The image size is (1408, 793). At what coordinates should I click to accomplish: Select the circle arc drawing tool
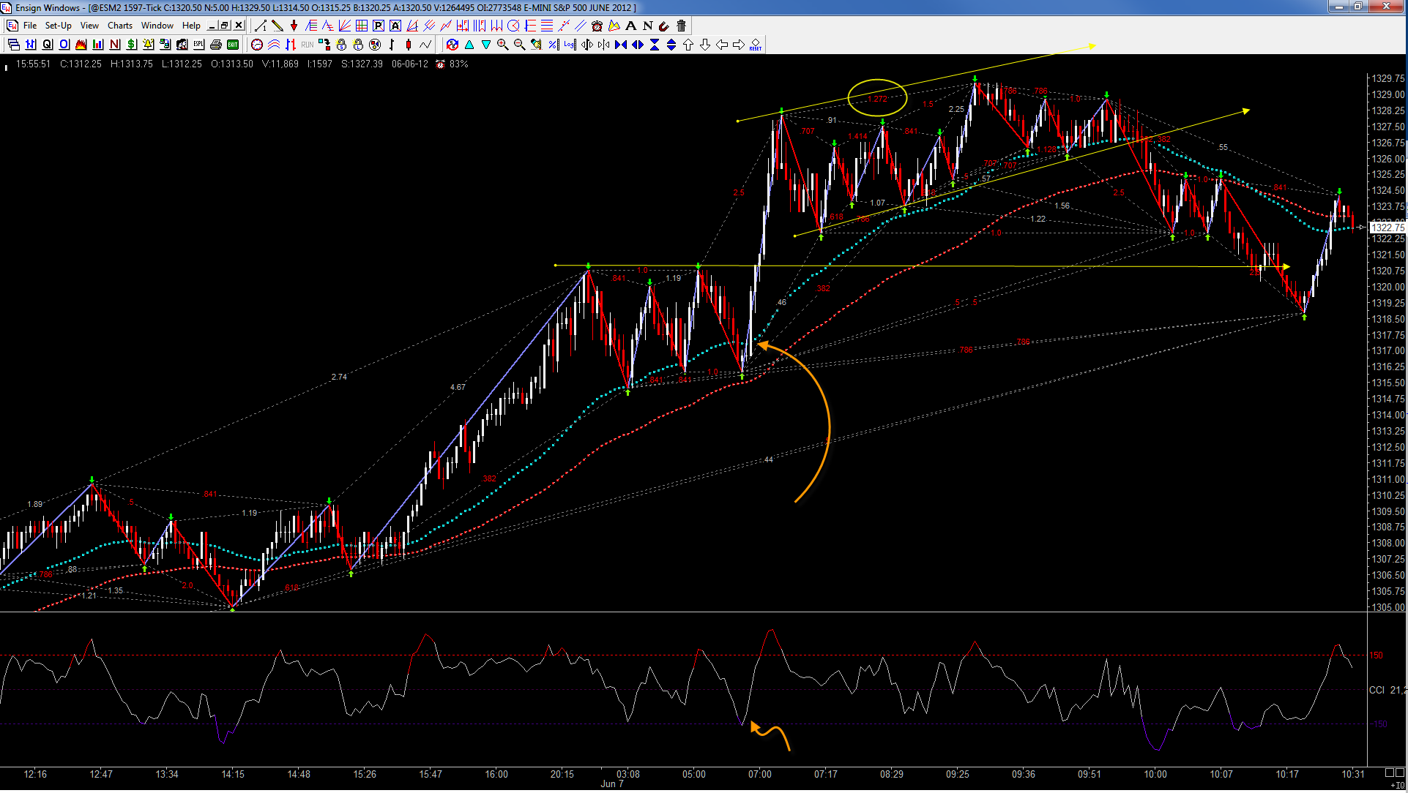[x=513, y=26]
